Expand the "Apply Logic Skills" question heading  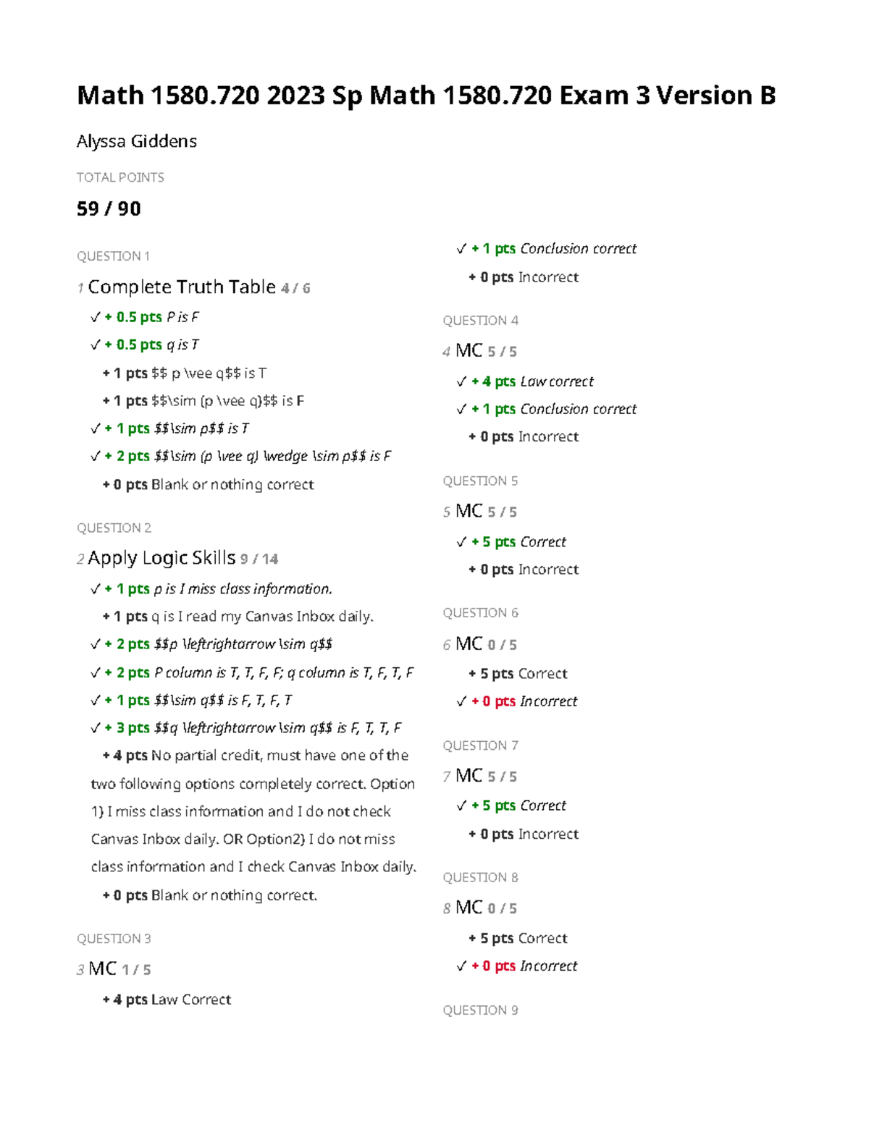[161, 558]
